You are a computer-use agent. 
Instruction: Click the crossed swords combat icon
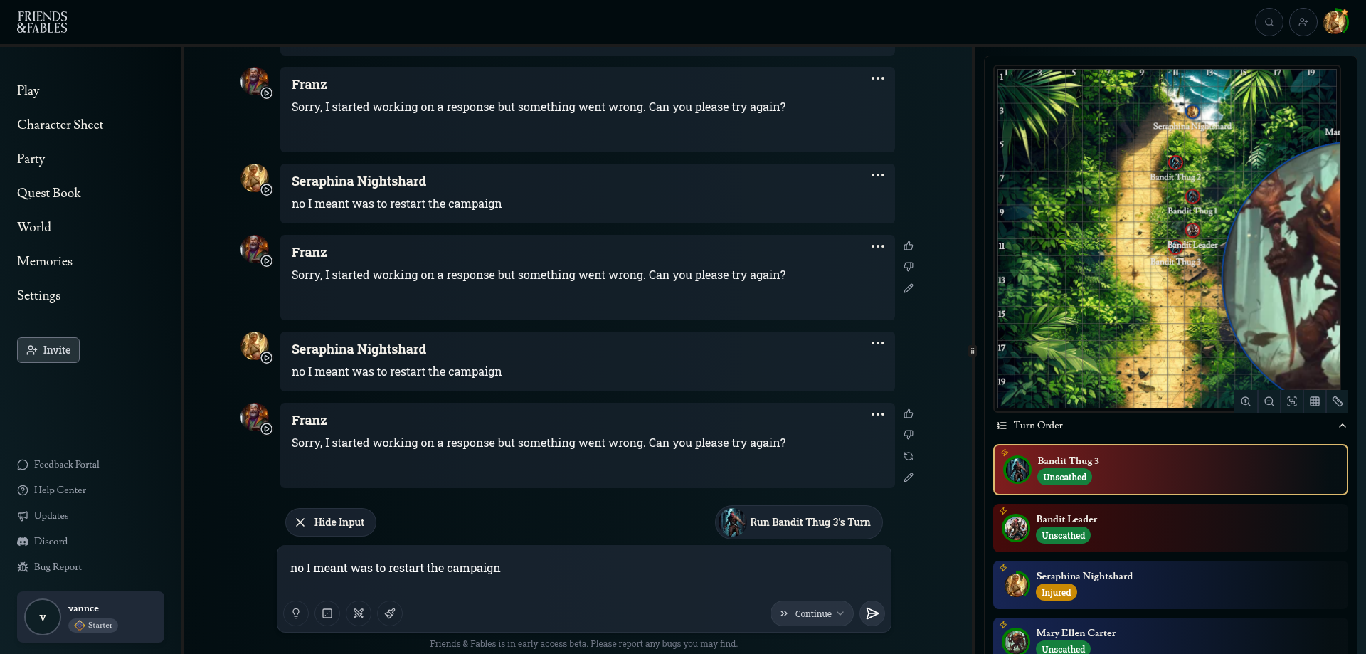point(359,613)
